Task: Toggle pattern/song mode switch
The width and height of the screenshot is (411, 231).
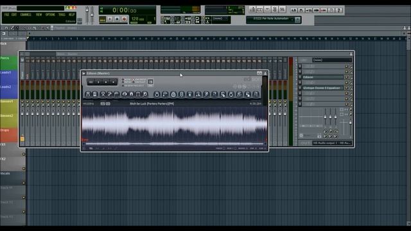Action: (102, 19)
